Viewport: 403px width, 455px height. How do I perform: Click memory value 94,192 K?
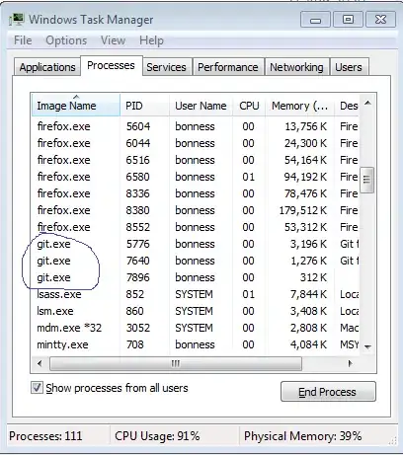click(x=305, y=177)
